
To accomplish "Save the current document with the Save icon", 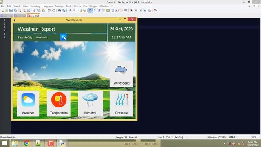I will coord(11,10).
